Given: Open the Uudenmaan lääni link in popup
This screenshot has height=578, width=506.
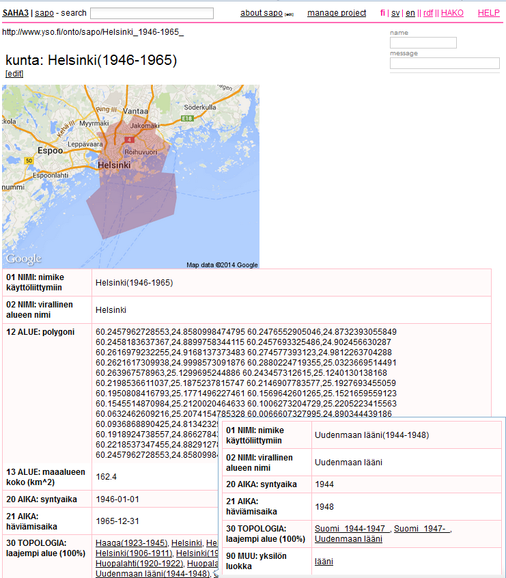Looking at the screenshot, I should coord(348,539).
